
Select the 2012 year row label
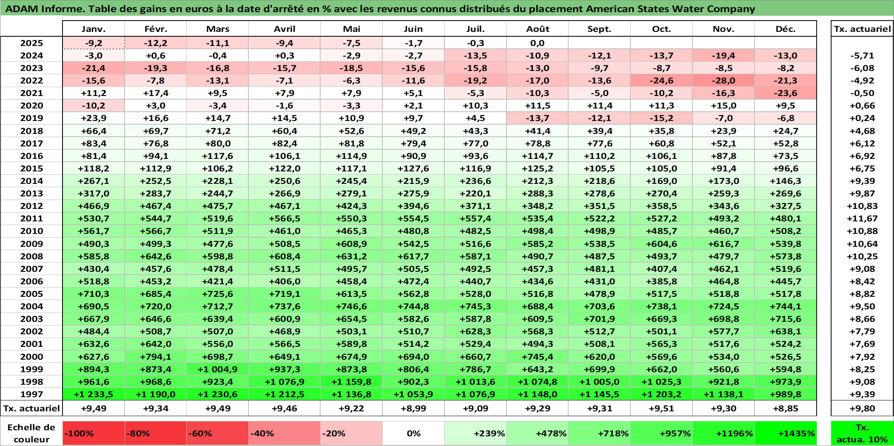point(31,206)
